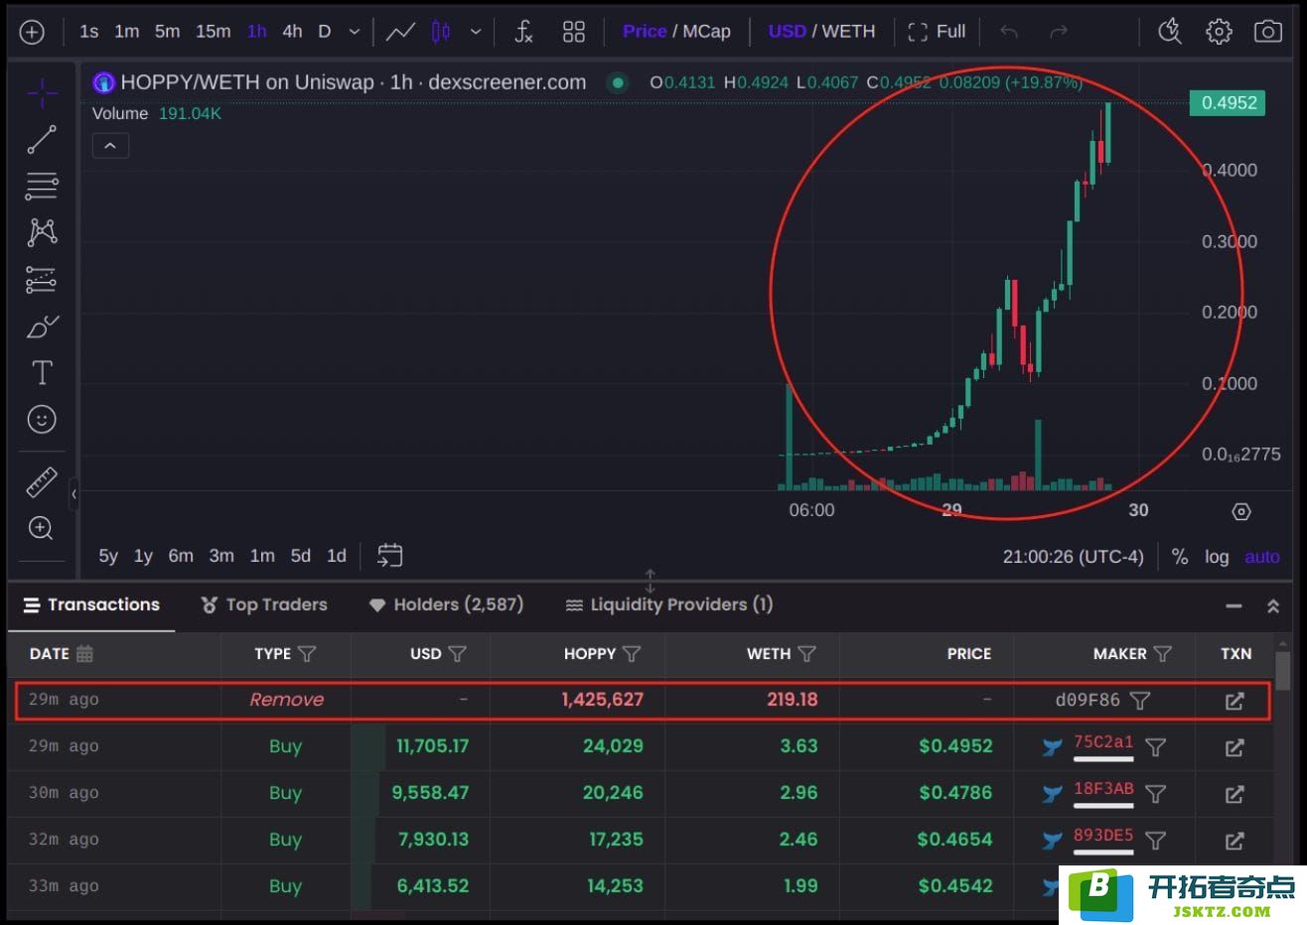The image size is (1307, 925).
Task: Toggle quote currency to USD
Action: (787, 32)
